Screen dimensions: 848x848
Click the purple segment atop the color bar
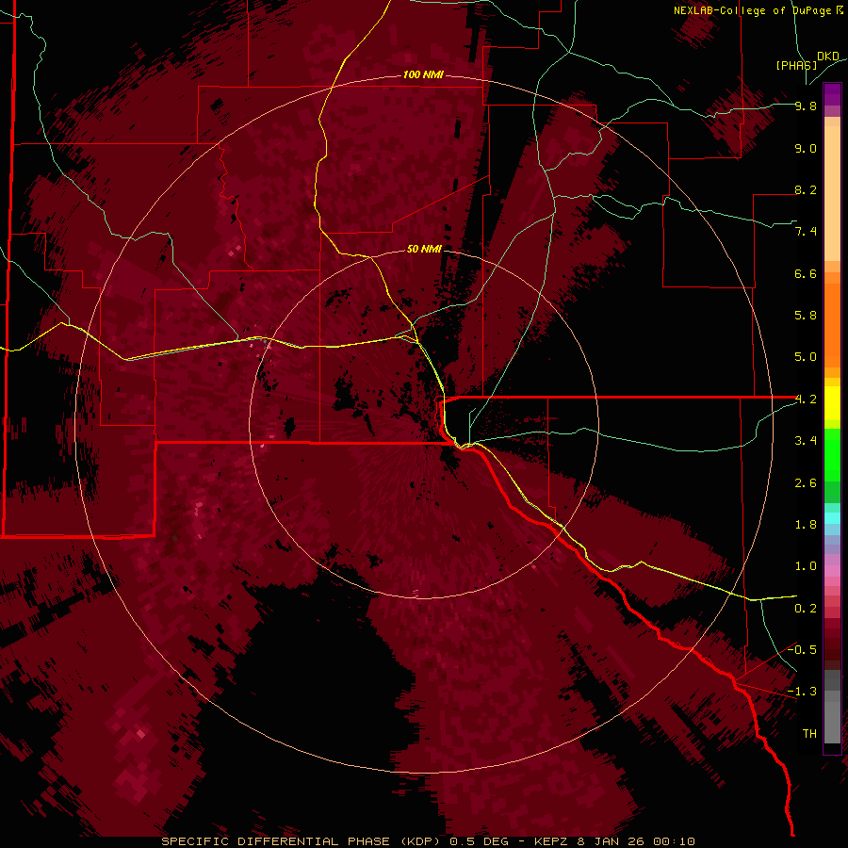point(832,94)
